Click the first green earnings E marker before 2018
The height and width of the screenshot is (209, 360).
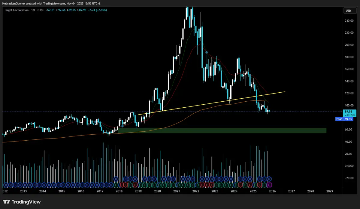[116, 185]
